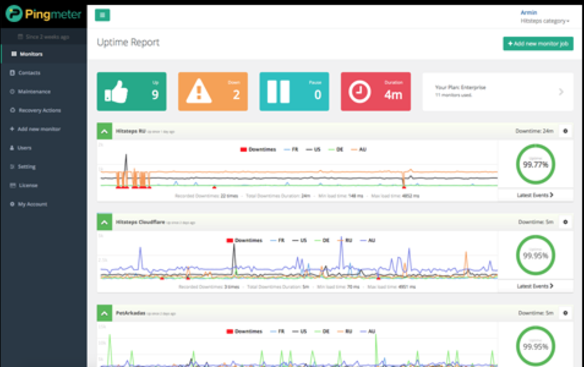Screen dimensions: 584x367
Task: Toggle FR series in Hitsteps Cloudflare chart
Action: (x=277, y=240)
